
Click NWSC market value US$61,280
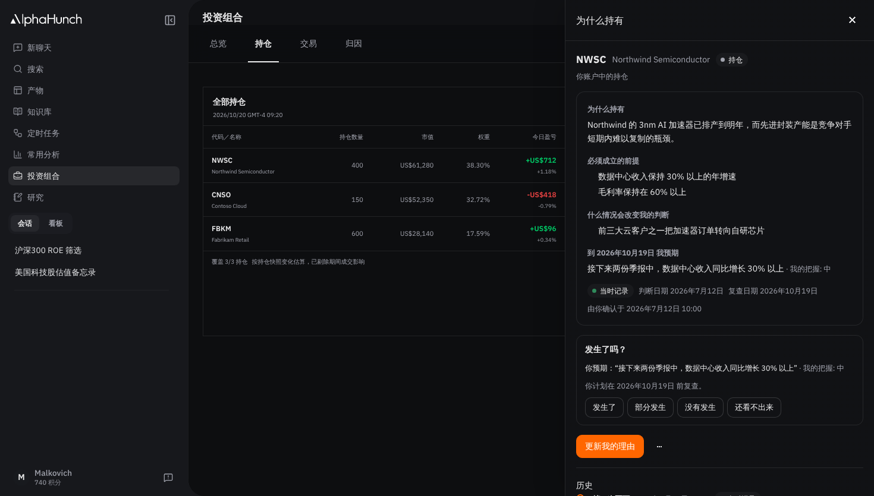pyautogui.click(x=417, y=166)
